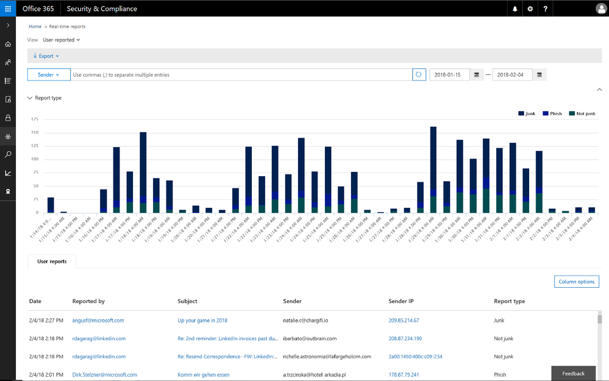Open the Threat management sidebar icon
This screenshot has height=381, width=609.
point(8,137)
